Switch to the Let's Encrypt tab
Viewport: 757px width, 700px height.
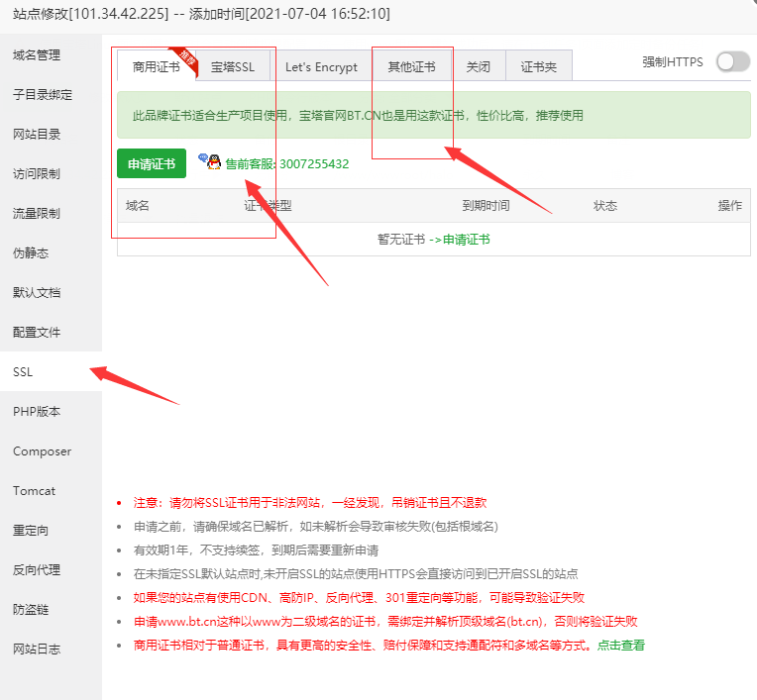(x=321, y=66)
